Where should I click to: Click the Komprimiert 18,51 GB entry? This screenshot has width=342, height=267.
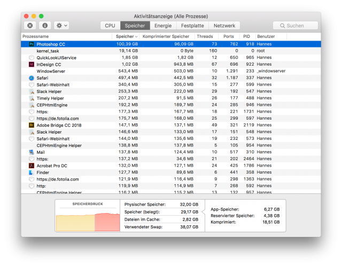245,222
